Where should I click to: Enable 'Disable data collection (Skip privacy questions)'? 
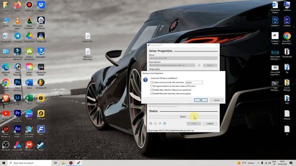pyautogui.click(x=152, y=90)
